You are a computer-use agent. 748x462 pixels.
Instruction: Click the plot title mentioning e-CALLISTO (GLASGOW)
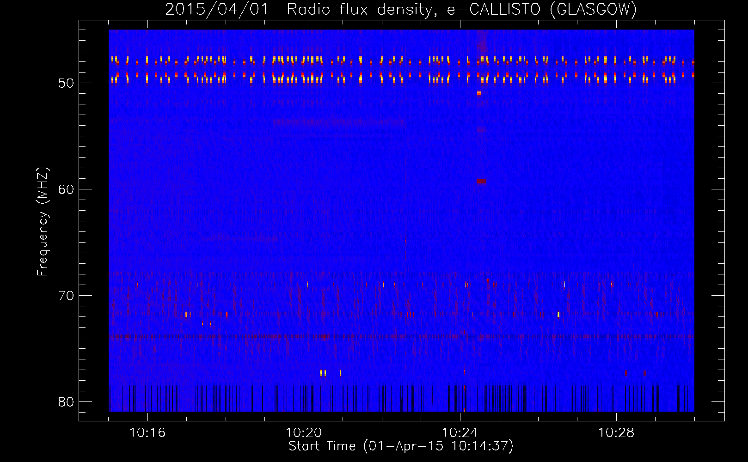click(x=401, y=9)
